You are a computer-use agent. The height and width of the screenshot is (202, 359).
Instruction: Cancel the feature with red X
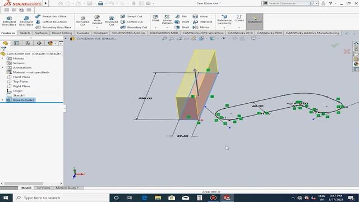click(347, 51)
